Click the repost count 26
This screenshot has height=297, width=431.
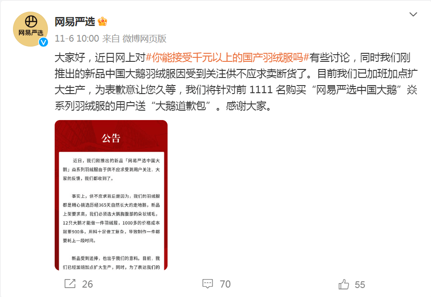coord(87,284)
